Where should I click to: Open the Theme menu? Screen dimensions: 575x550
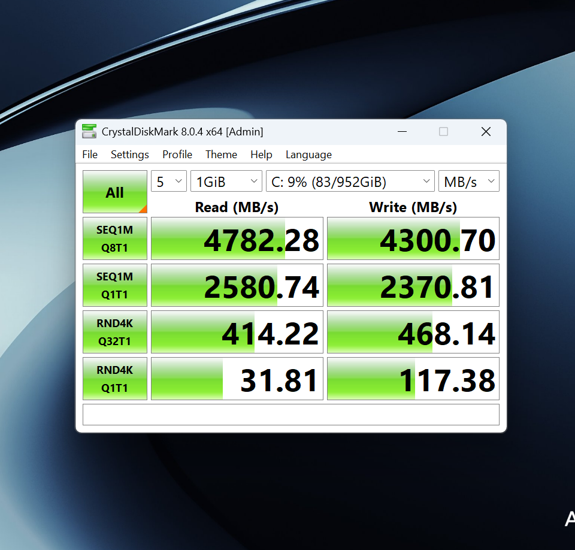[221, 155]
